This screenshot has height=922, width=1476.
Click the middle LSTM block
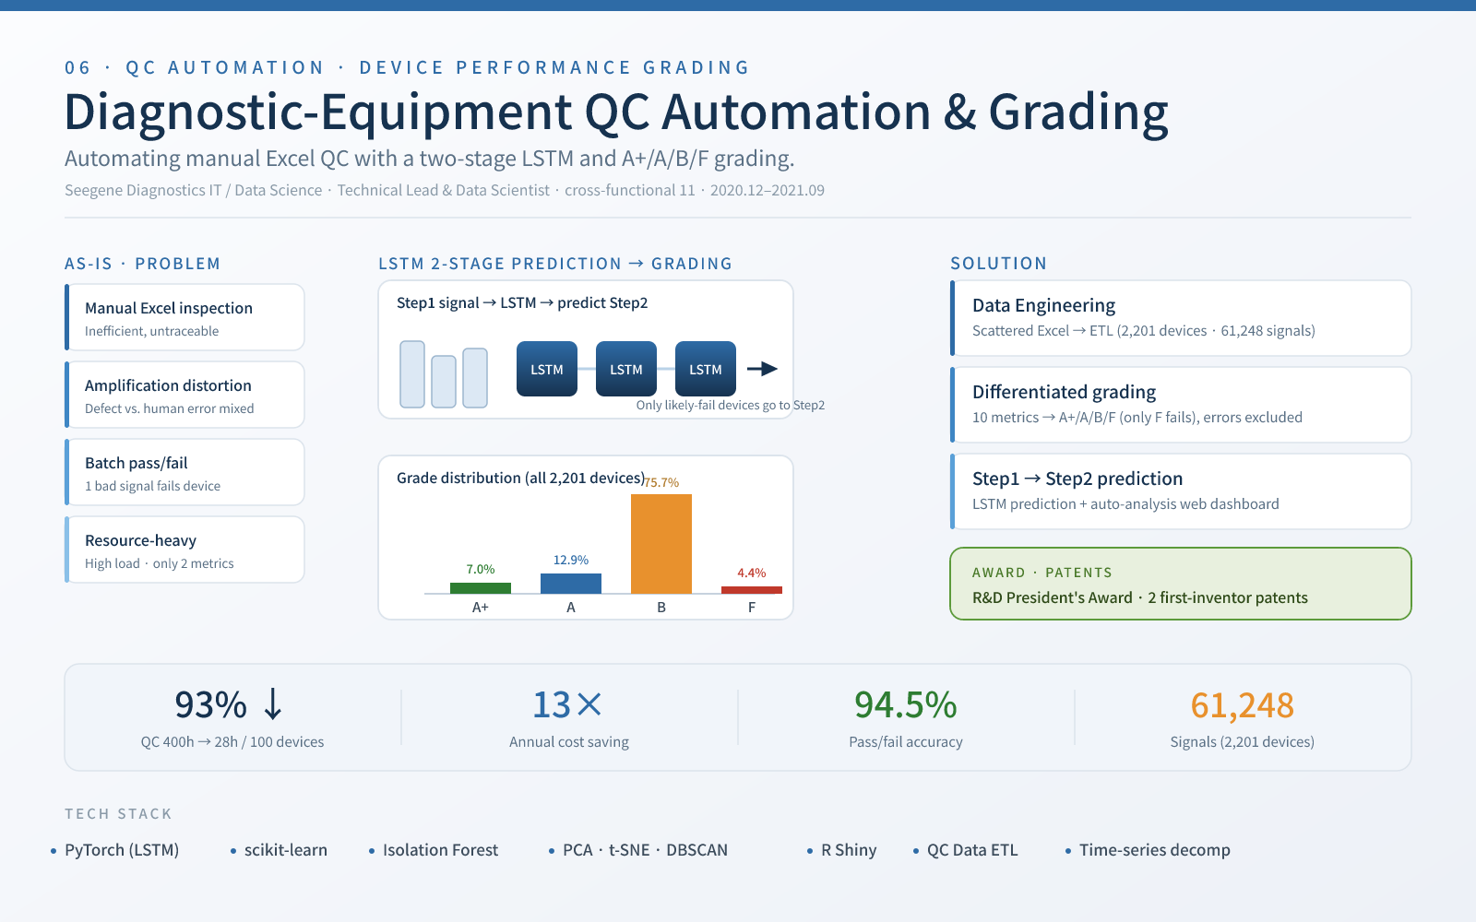[626, 369]
